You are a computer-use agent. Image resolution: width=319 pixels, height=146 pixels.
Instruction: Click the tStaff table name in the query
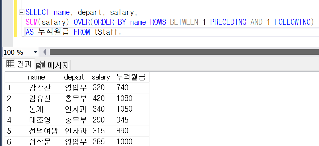pos(106,32)
